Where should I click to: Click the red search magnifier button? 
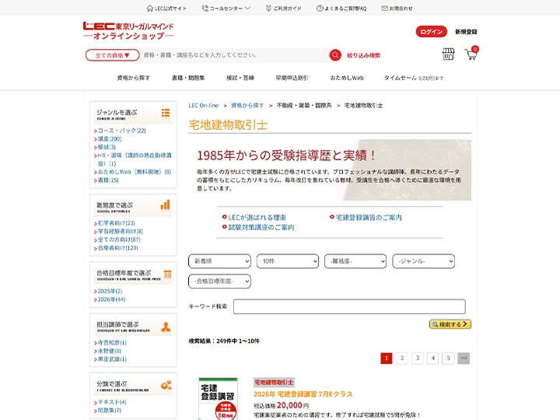(x=335, y=55)
